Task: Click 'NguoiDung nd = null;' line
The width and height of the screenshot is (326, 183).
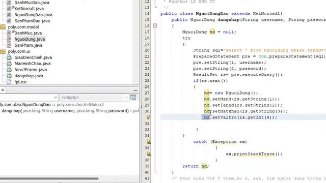Action: point(209,32)
